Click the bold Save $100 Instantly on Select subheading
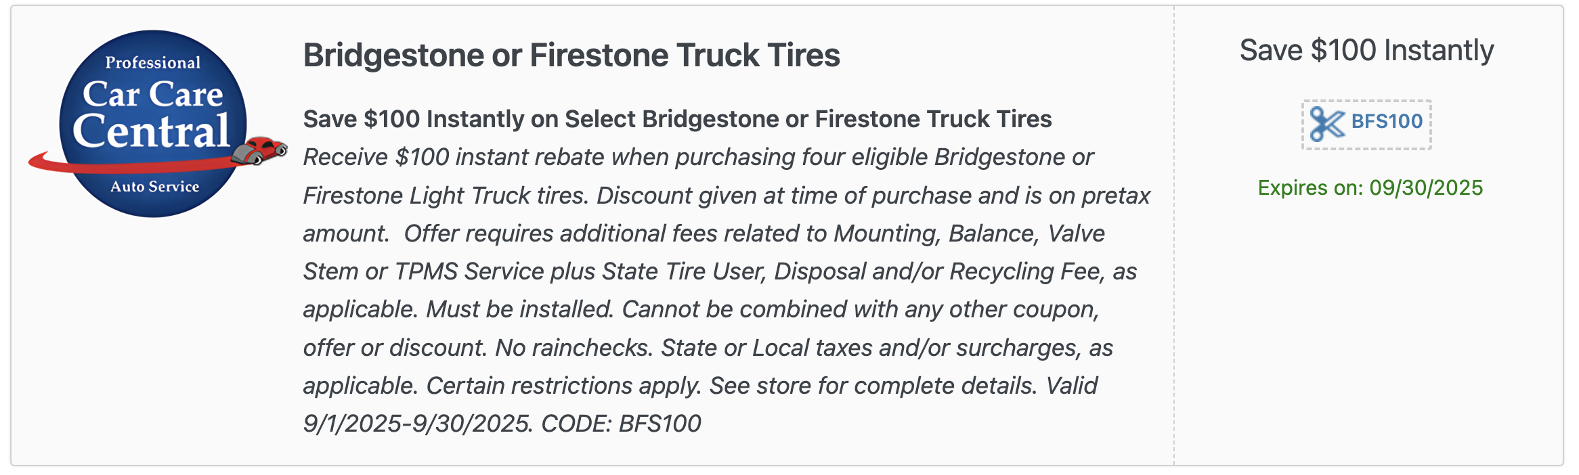The image size is (1579, 475). click(x=677, y=119)
